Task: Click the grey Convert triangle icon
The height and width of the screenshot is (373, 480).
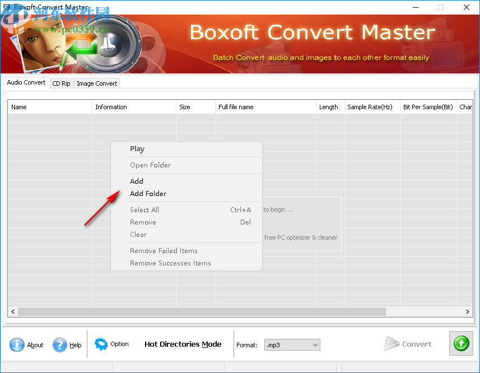Action: [392, 343]
